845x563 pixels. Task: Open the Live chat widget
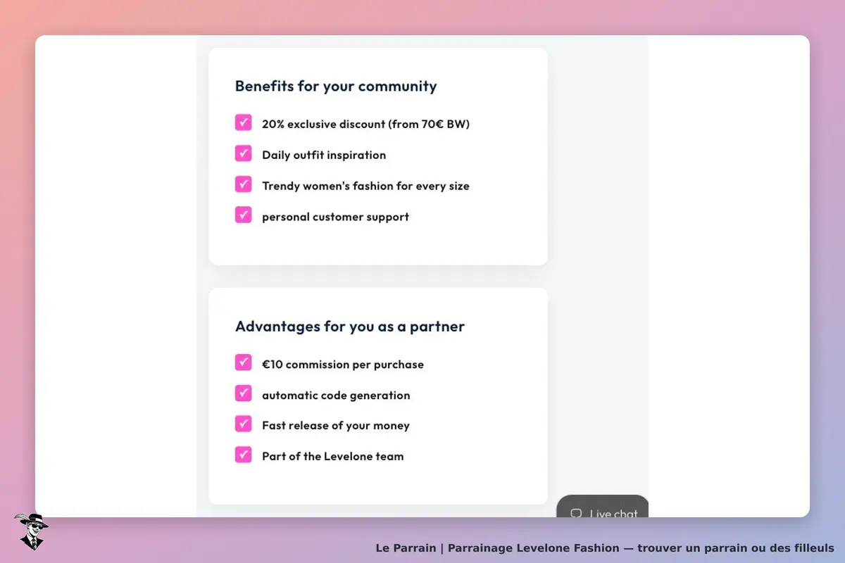click(603, 507)
